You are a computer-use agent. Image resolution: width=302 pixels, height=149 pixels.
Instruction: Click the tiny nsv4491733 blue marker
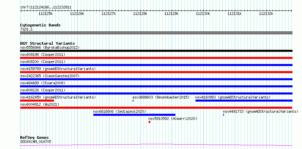point(223,115)
